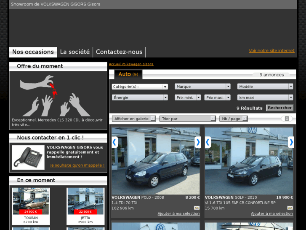
Task: Open the Prix mini. dropdown
Action: (188, 97)
